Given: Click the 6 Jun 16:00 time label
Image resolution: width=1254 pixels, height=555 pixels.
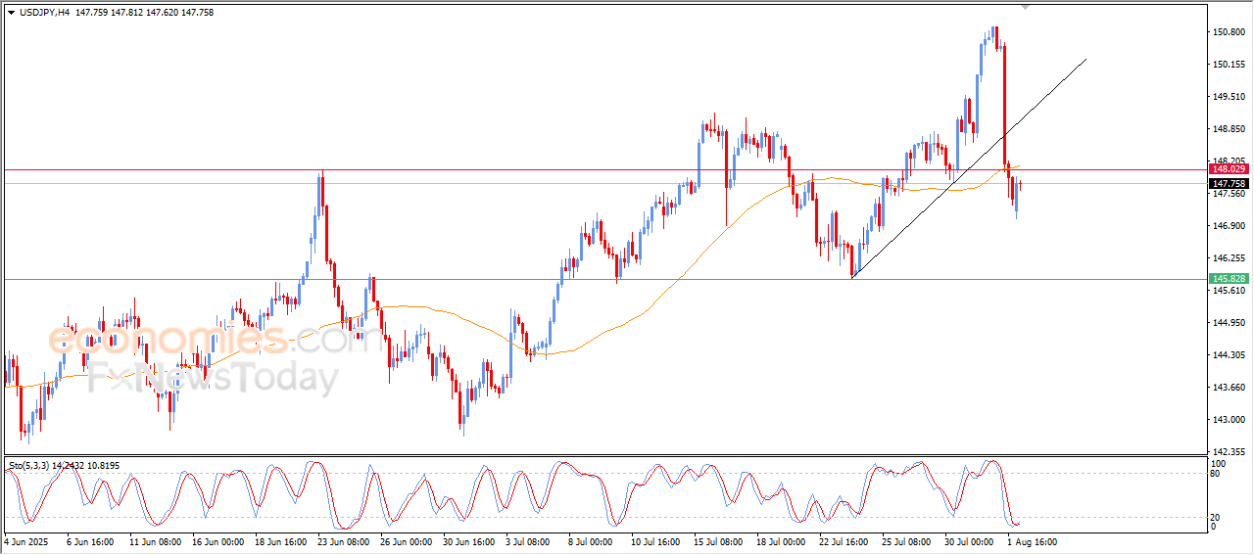Looking at the screenshot, I should [x=90, y=541].
